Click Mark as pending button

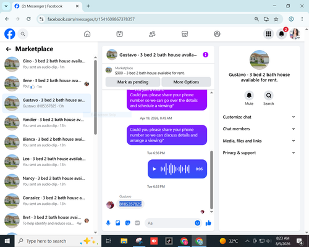point(133,82)
